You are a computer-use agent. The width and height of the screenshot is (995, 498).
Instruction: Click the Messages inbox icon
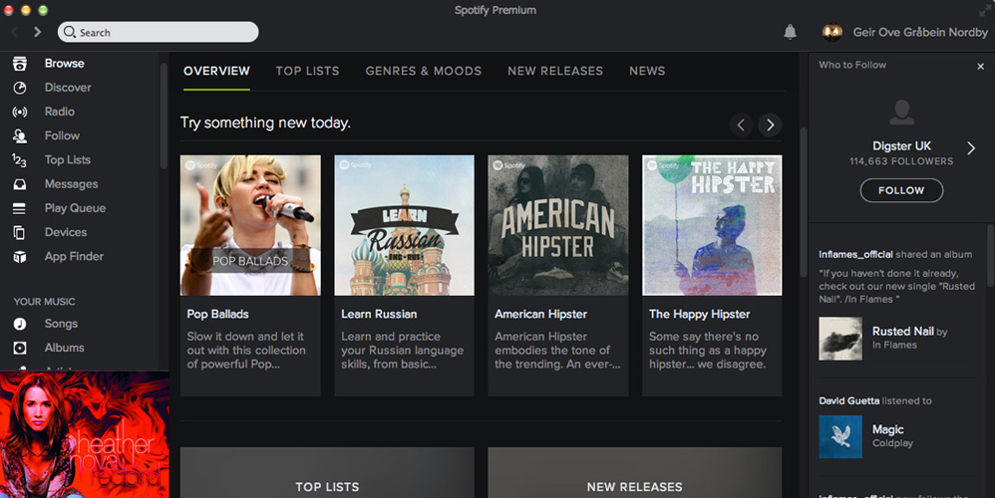(x=20, y=184)
